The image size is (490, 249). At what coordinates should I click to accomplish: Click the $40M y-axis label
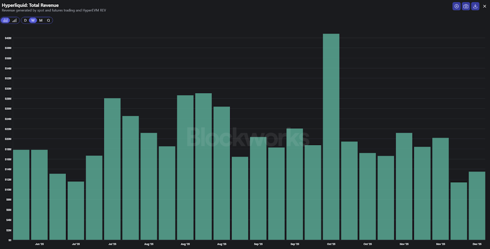pyautogui.click(x=8, y=38)
